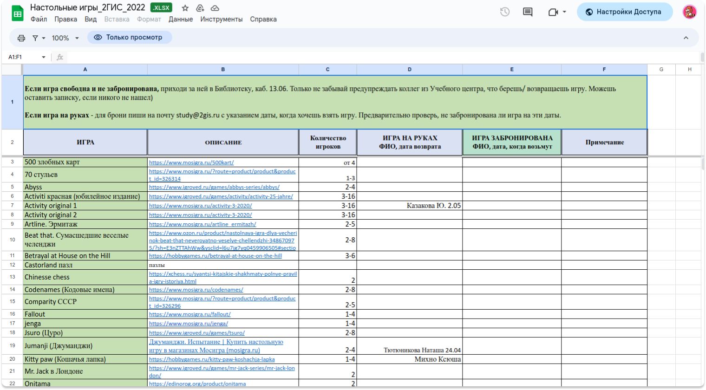
Task: Open the mosigra.ru/500kart link
Action: pyautogui.click(x=191, y=162)
